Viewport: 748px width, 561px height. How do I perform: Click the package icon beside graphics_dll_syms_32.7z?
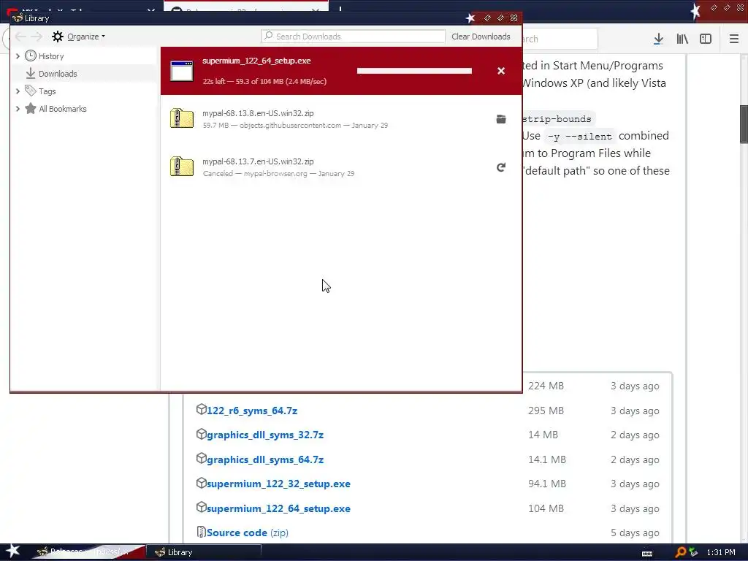point(202,434)
